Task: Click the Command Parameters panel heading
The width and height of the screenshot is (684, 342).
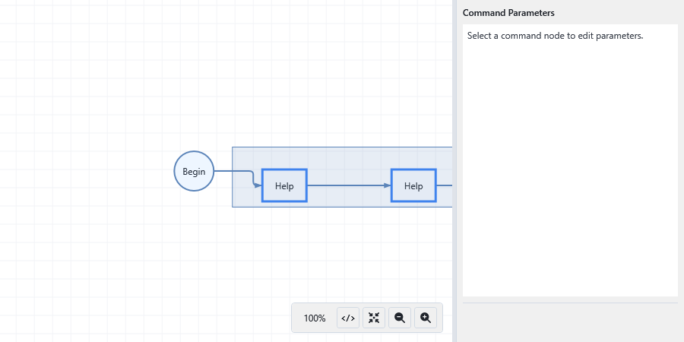Action: tap(508, 13)
